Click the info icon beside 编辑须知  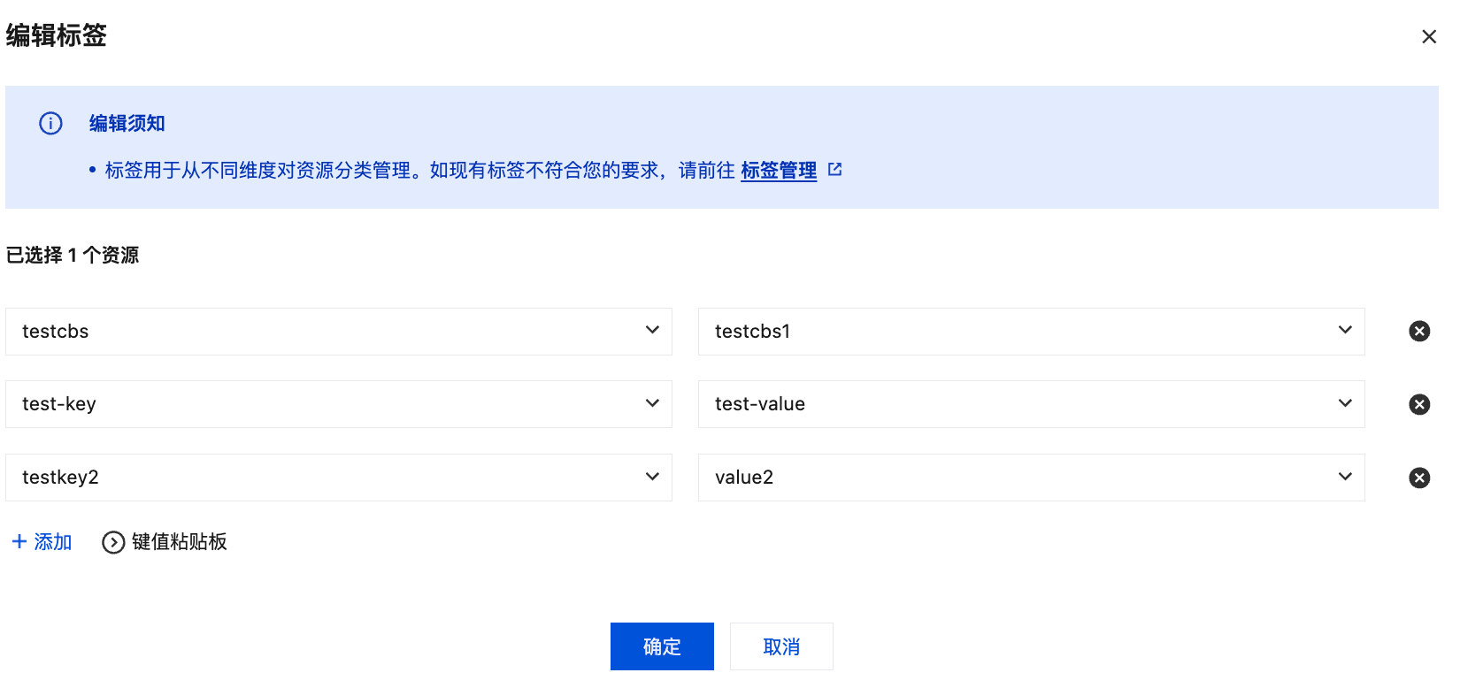[x=51, y=123]
